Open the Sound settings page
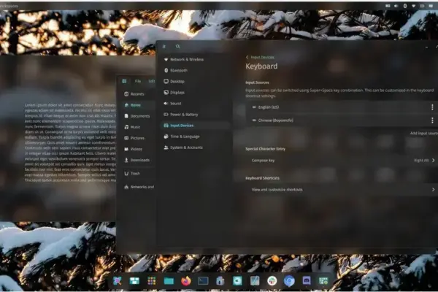The width and height of the screenshot is (438, 292). (x=195, y=104)
